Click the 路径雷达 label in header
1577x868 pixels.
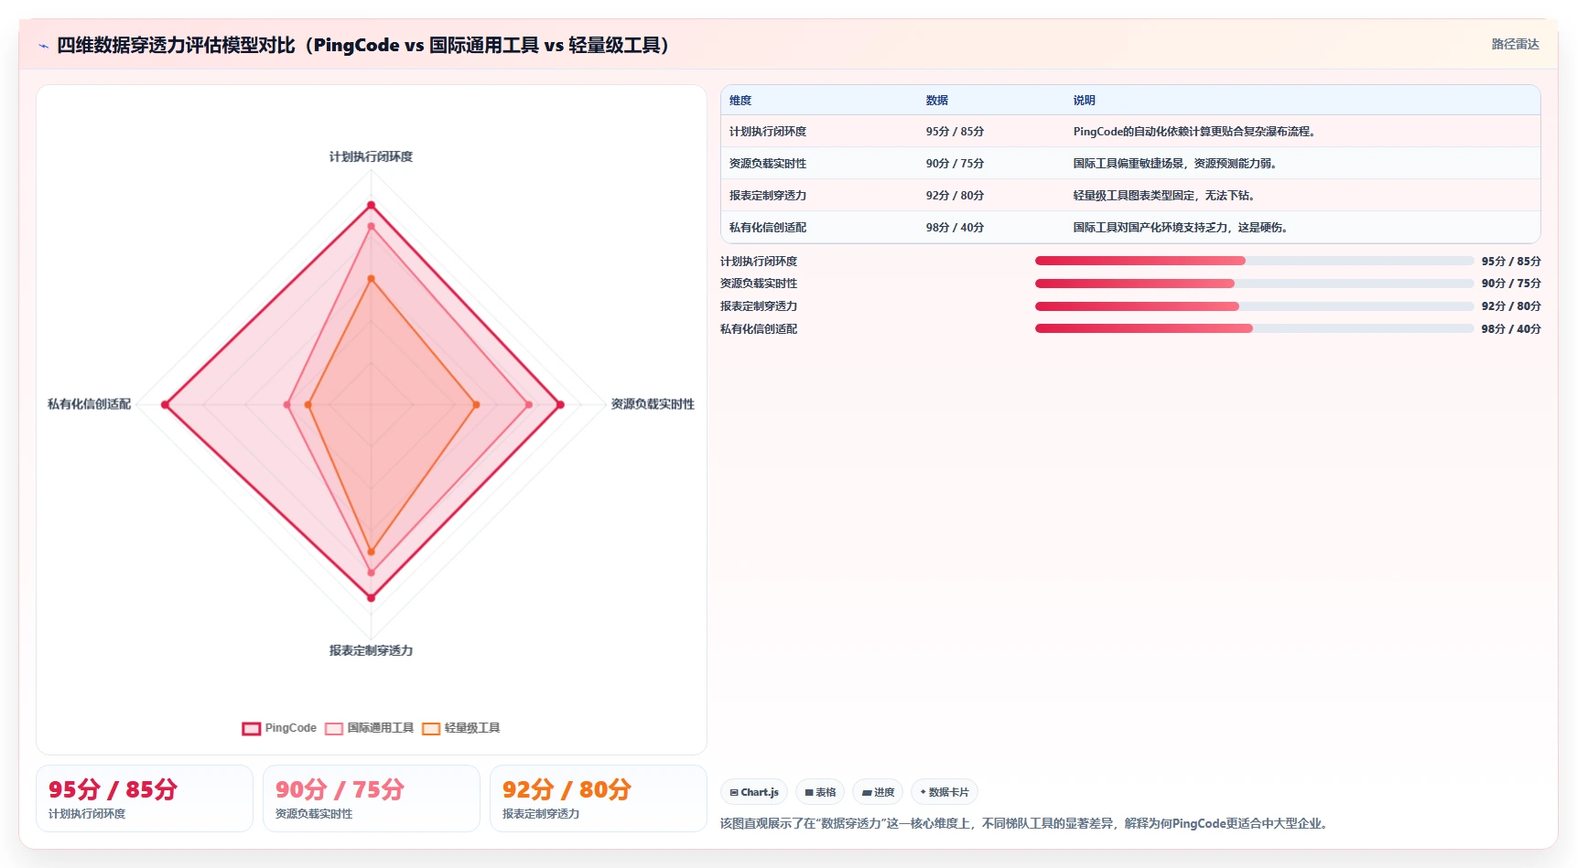[x=1516, y=44]
